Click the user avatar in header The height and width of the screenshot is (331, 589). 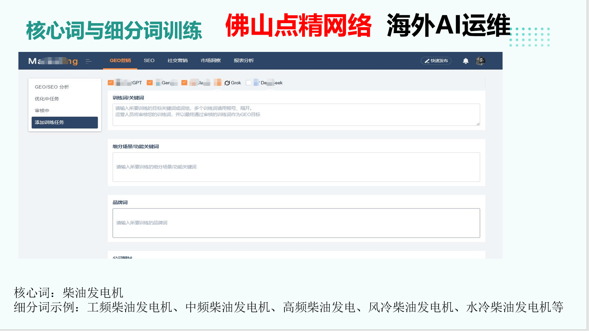pos(480,61)
